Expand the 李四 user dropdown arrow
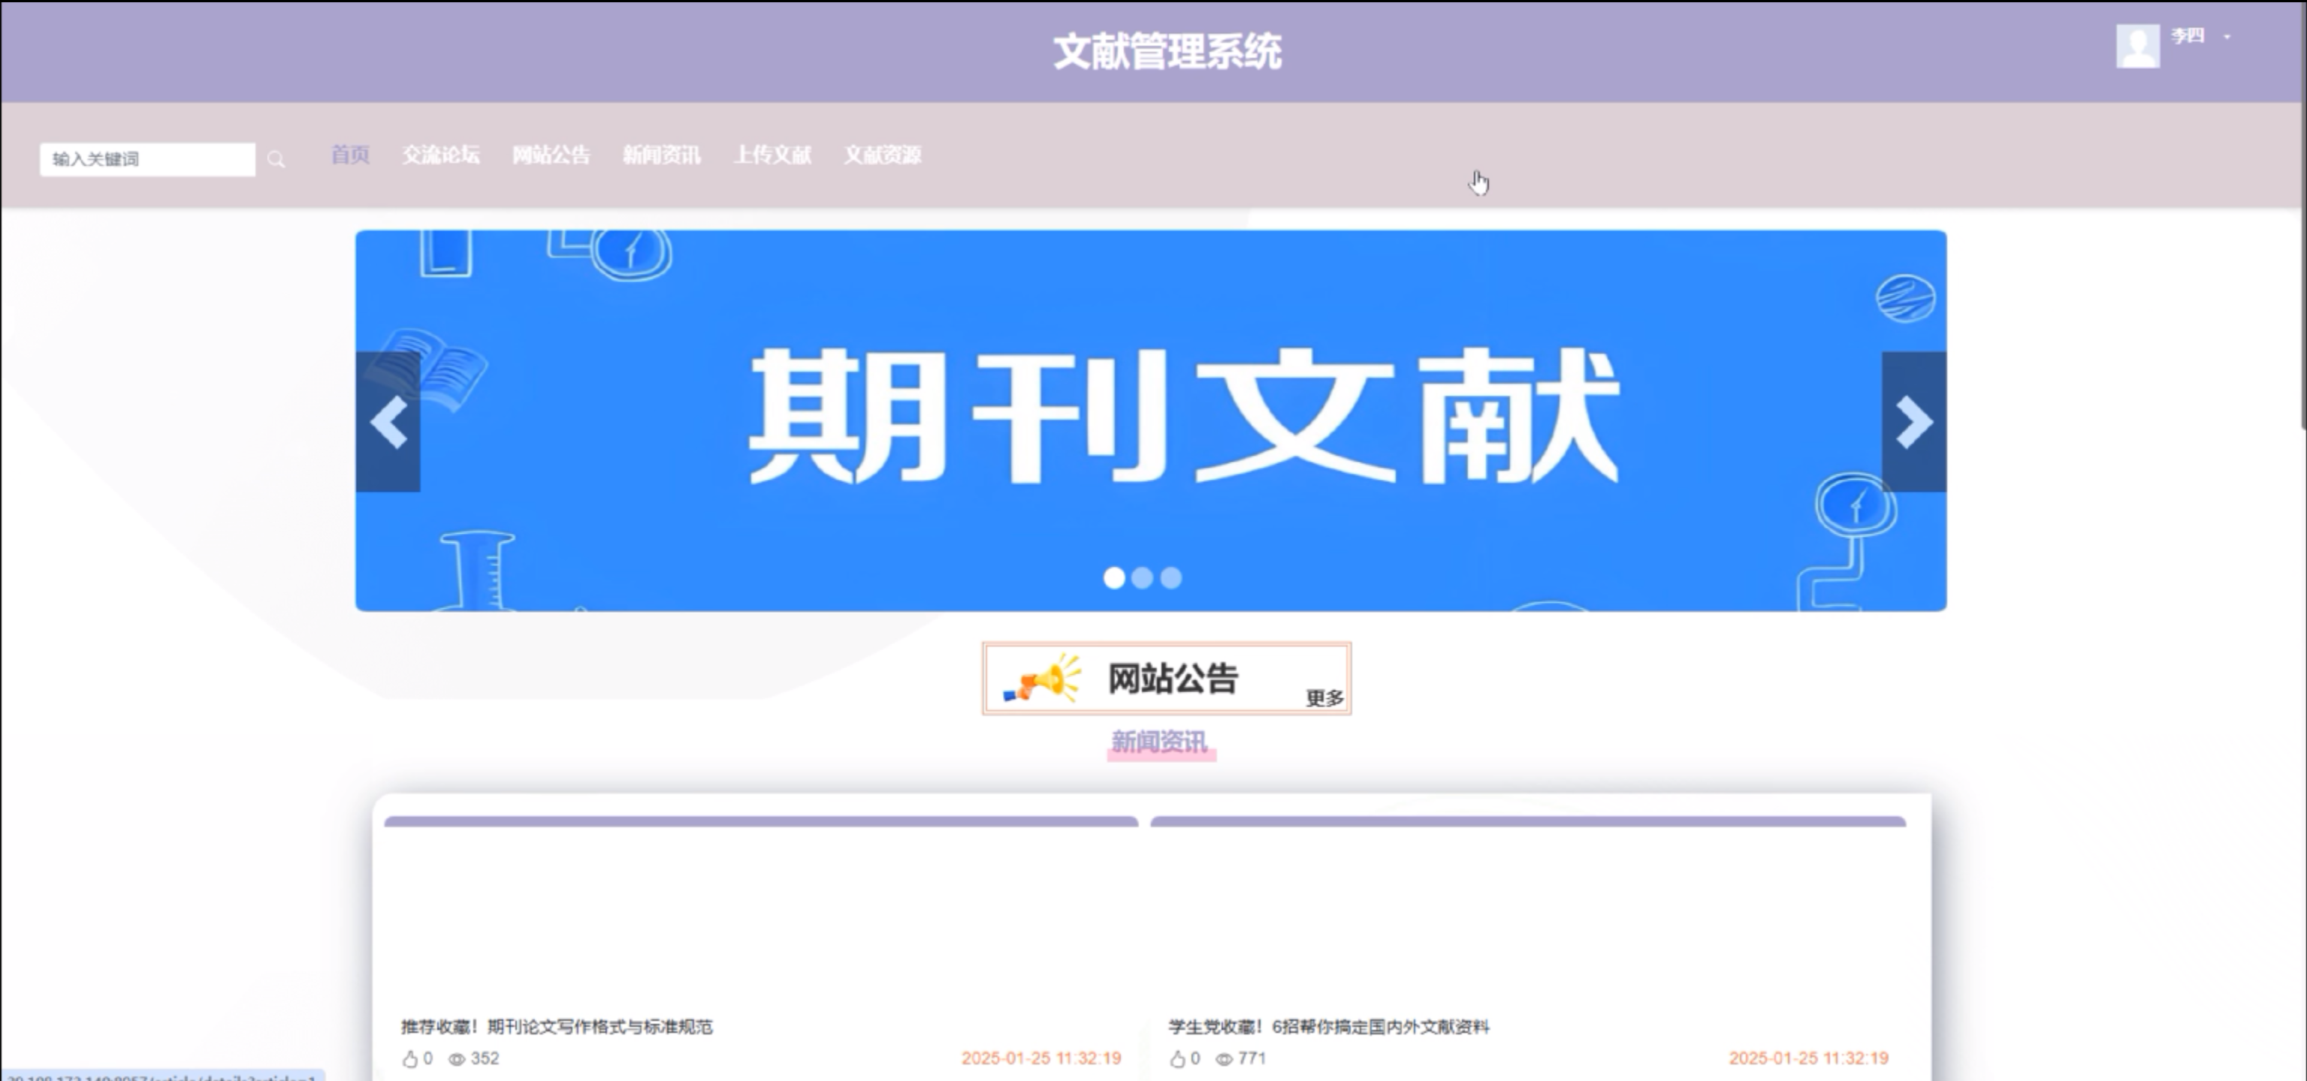 [2227, 37]
